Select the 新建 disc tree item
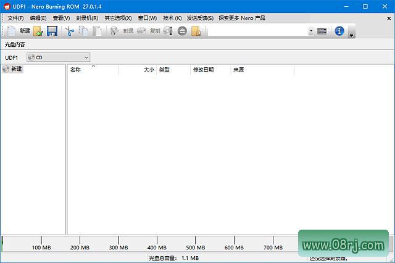395x263 pixels. click(13, 69)
